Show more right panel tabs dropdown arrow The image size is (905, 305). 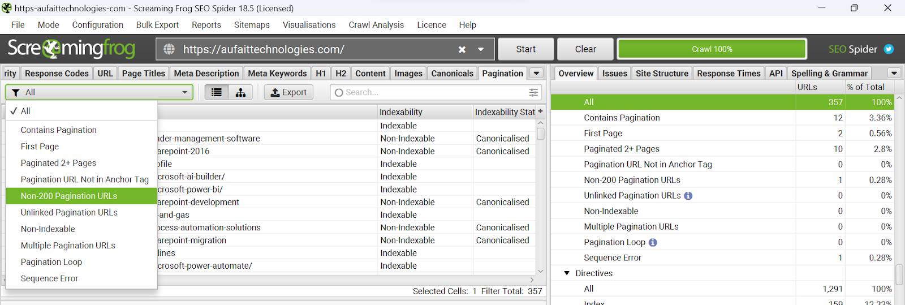894,73
